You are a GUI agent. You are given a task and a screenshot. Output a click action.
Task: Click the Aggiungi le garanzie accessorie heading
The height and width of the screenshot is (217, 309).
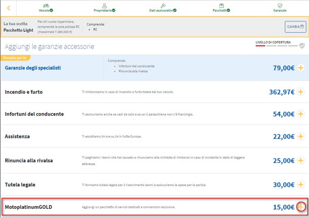click(49, 47)
